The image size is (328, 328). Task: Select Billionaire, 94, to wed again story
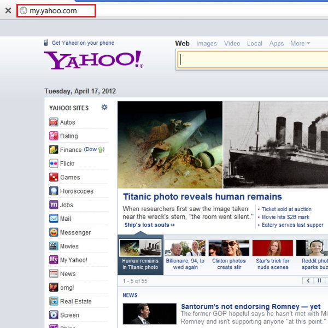click(185, 255)
